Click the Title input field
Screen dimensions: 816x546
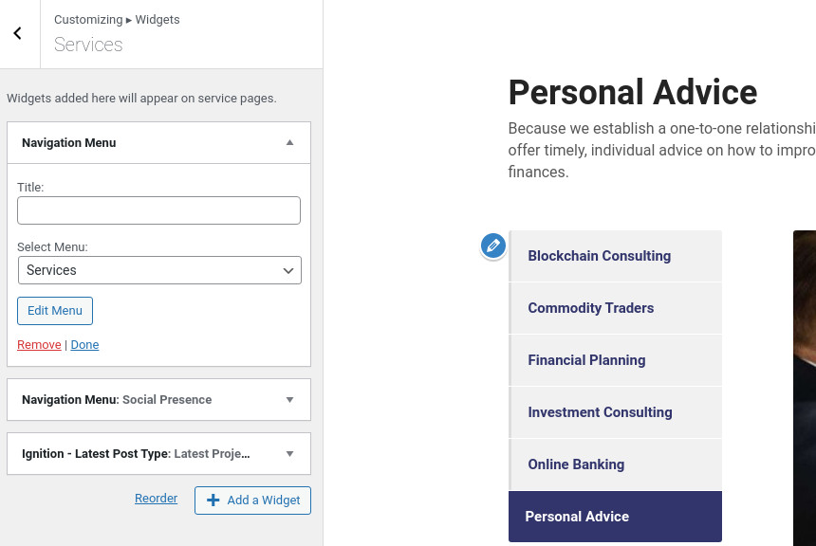coord(158,210)
